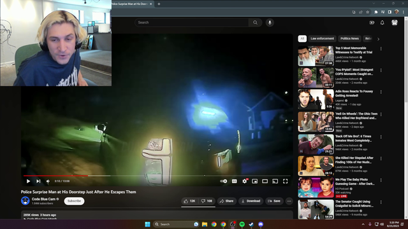Viewport: 408px width, 229px height.
Task: Skip to the next video
Action: (38, 181)
